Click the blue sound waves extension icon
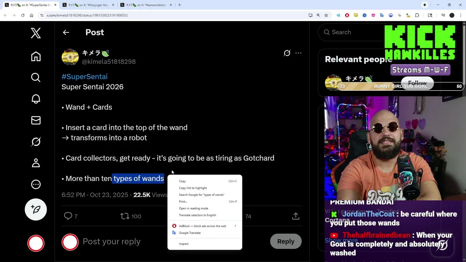This screenshot has width=466, height=262. click(x=338, y=15)
